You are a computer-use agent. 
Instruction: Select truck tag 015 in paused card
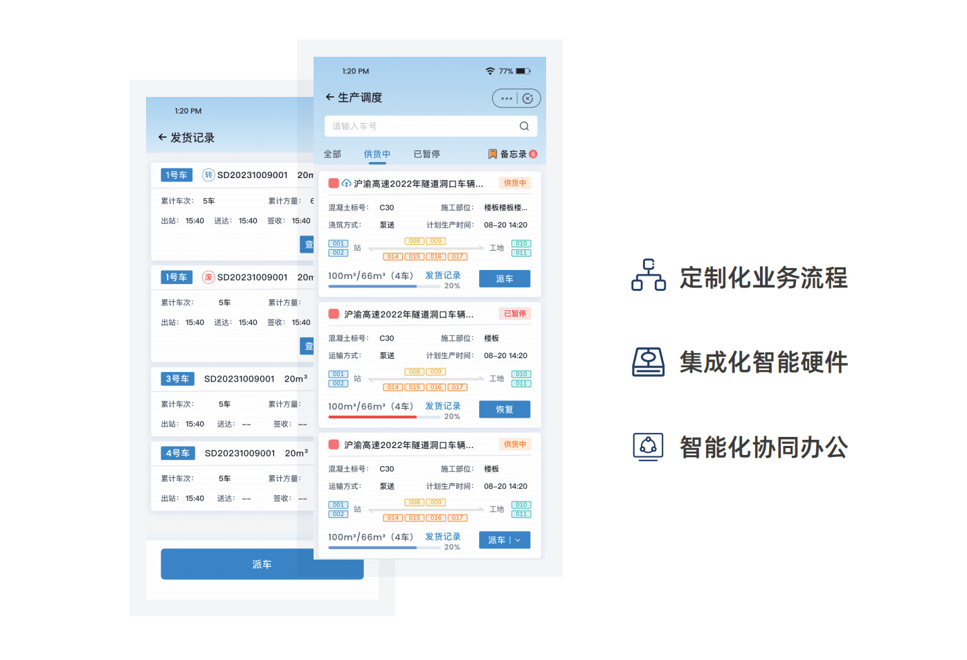pos(415,387)
